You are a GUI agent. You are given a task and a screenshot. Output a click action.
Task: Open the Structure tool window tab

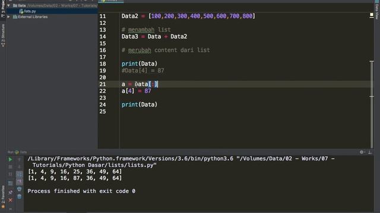pyautogui.click(x=3, y=35)
